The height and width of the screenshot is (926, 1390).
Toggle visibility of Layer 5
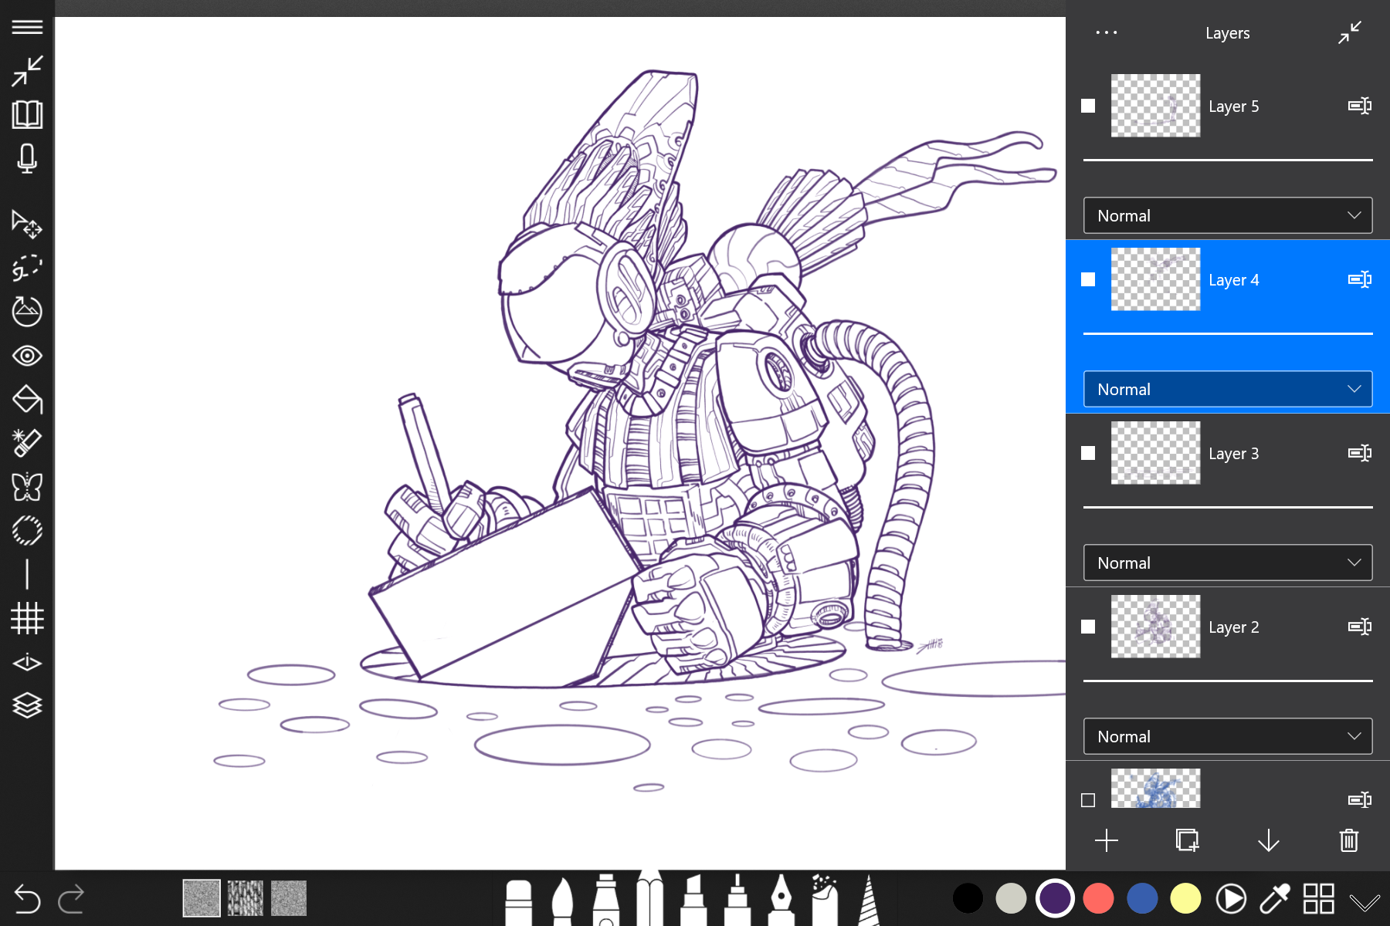click(1088, 106)
